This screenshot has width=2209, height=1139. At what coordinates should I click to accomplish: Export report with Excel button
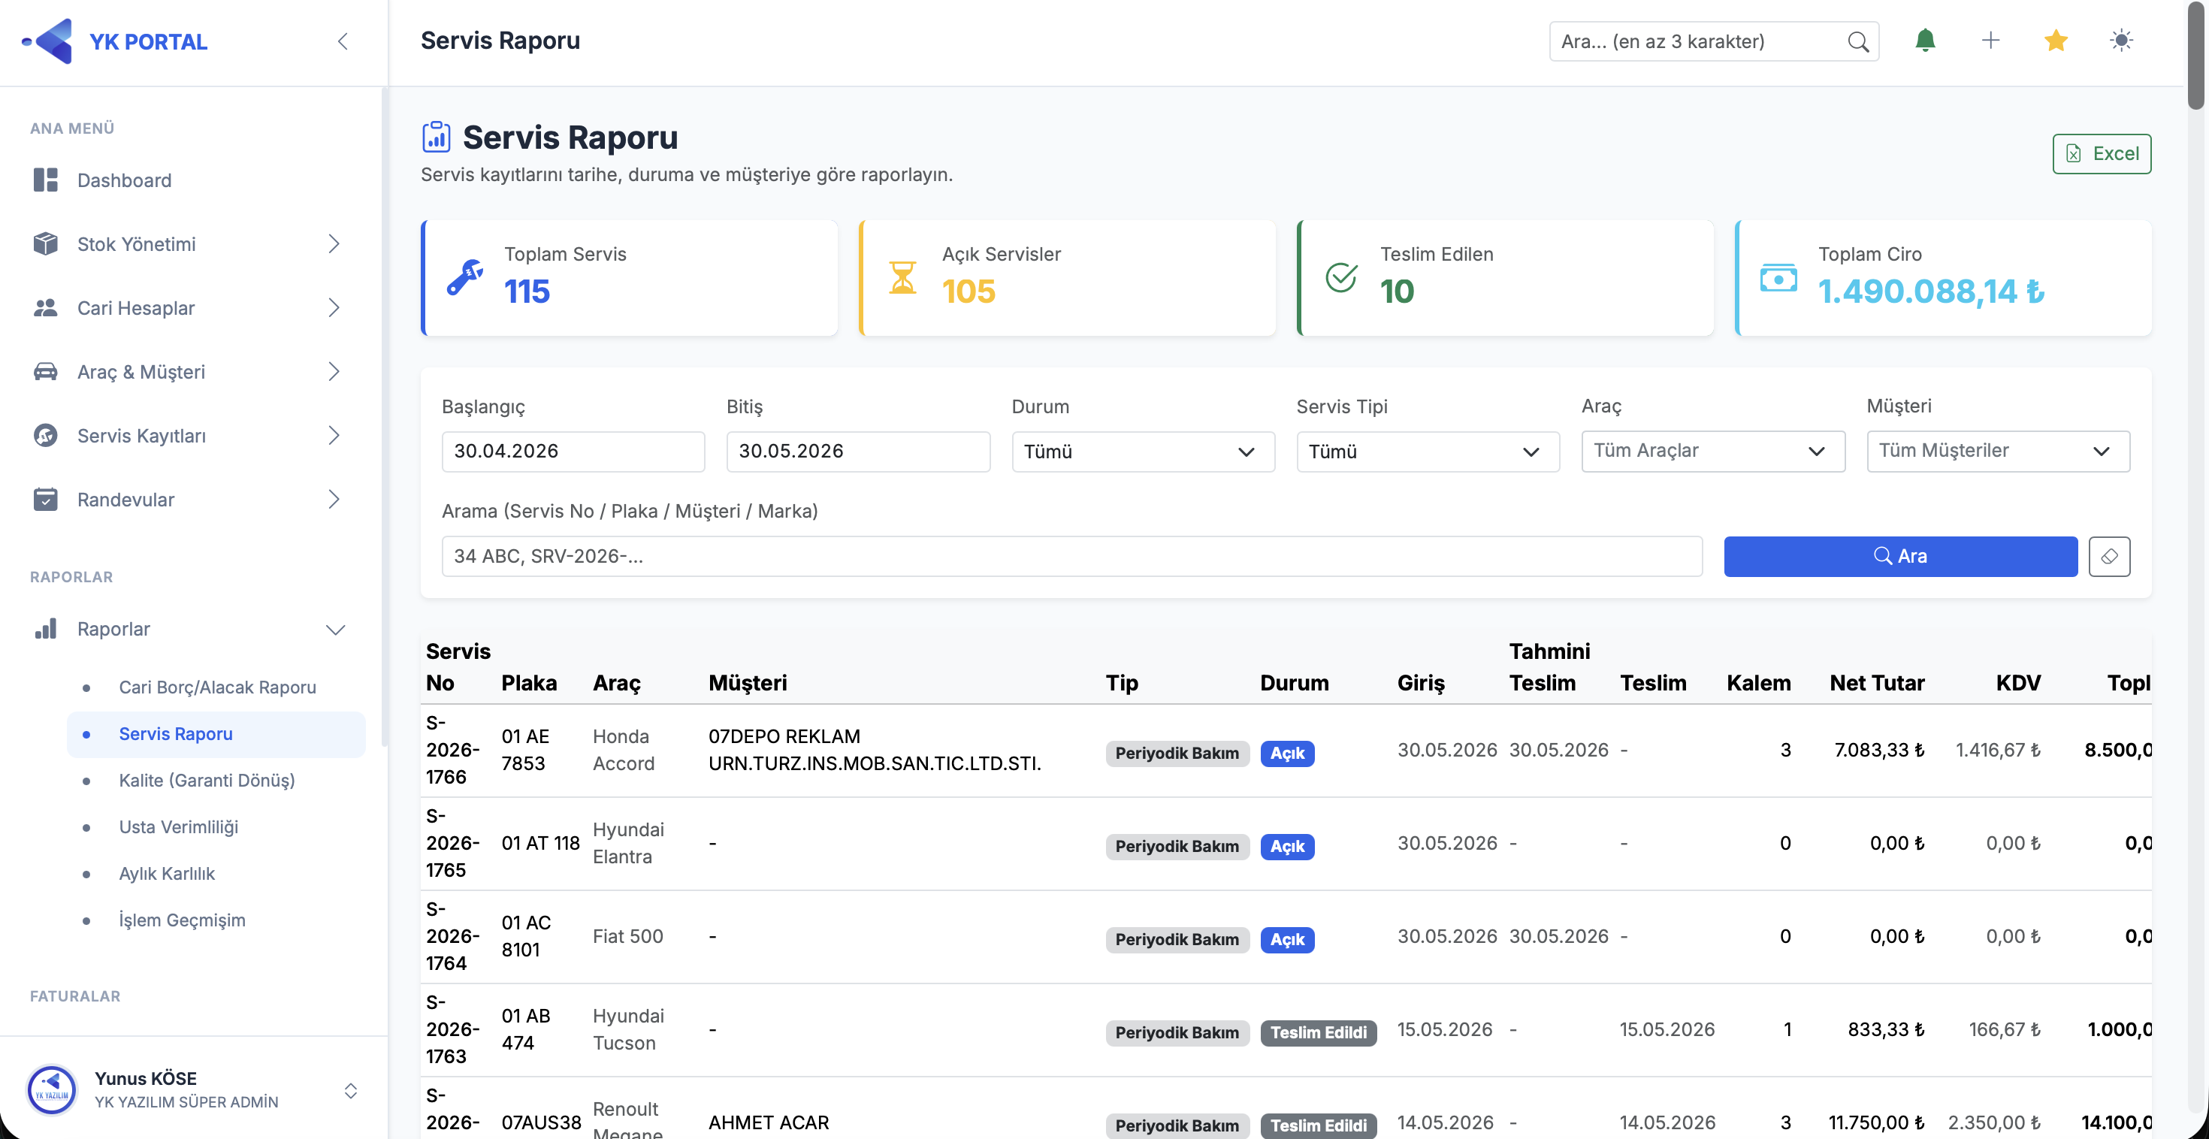pyautogui.click(x=2101, y=153)
